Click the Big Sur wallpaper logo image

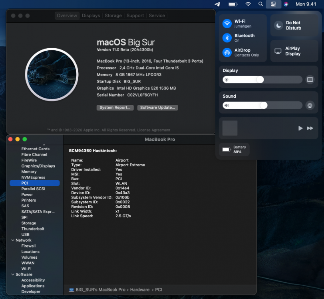point(52,75)
